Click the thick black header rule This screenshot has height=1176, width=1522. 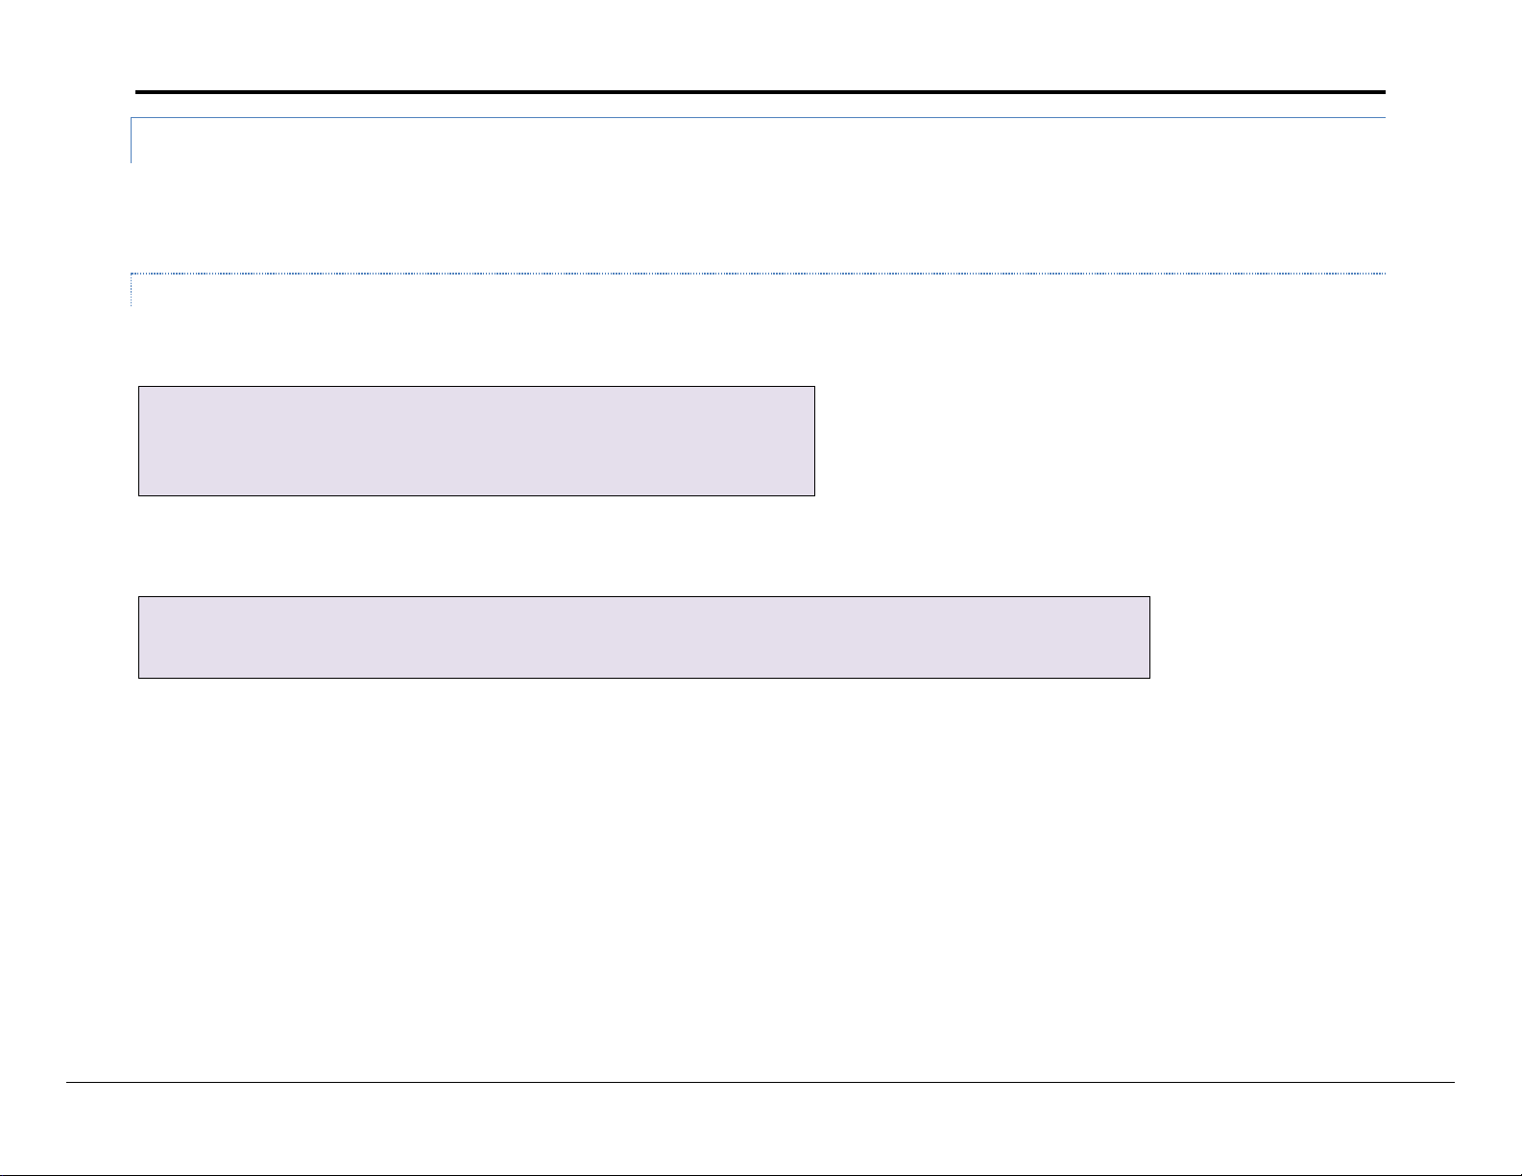coord(761,93)
